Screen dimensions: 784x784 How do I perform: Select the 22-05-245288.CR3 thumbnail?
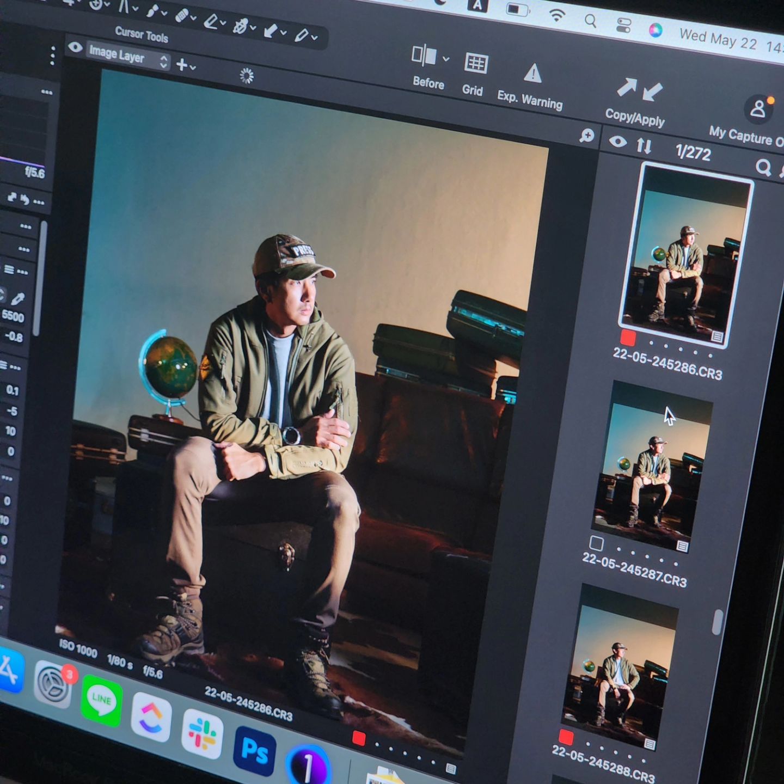[x=621, y=666]
